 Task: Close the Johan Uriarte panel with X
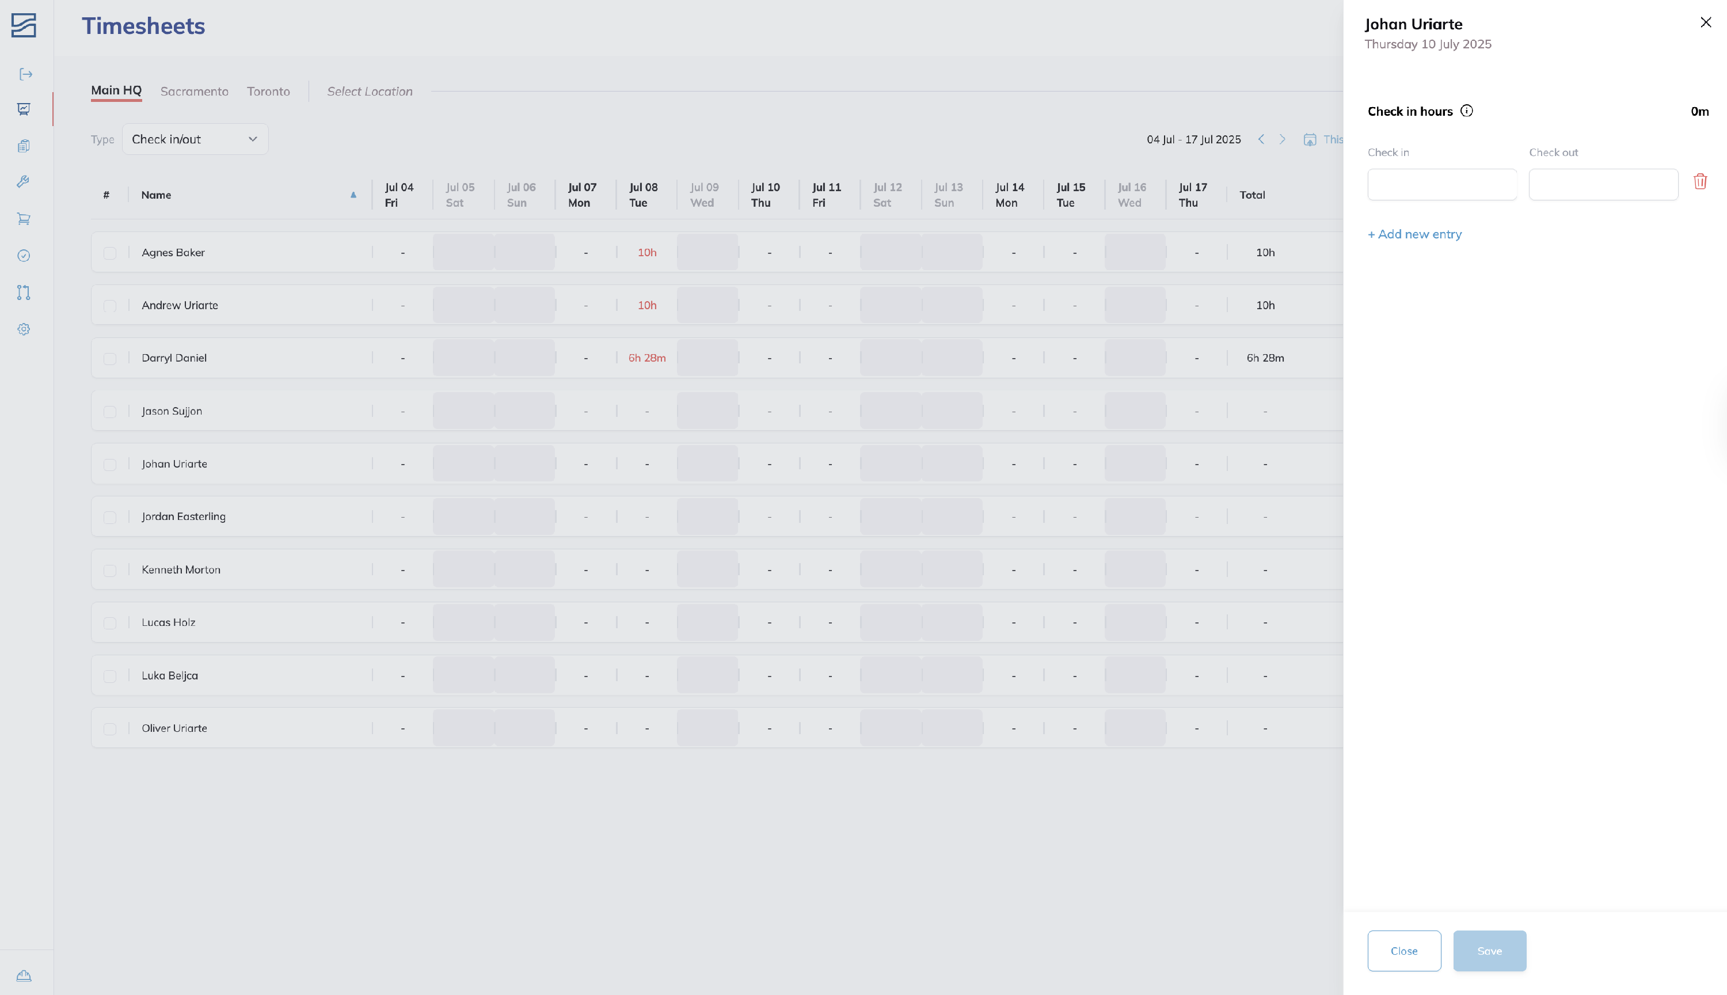click(x=1706, y=22)
